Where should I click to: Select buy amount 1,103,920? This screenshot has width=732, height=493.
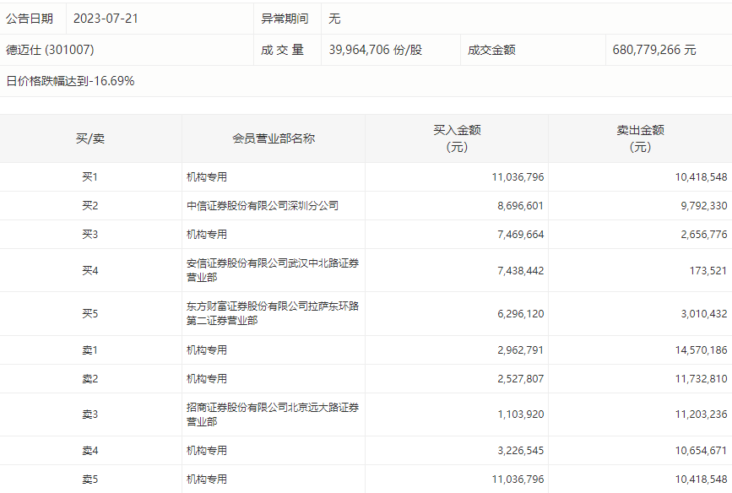(x=521, y=414)
